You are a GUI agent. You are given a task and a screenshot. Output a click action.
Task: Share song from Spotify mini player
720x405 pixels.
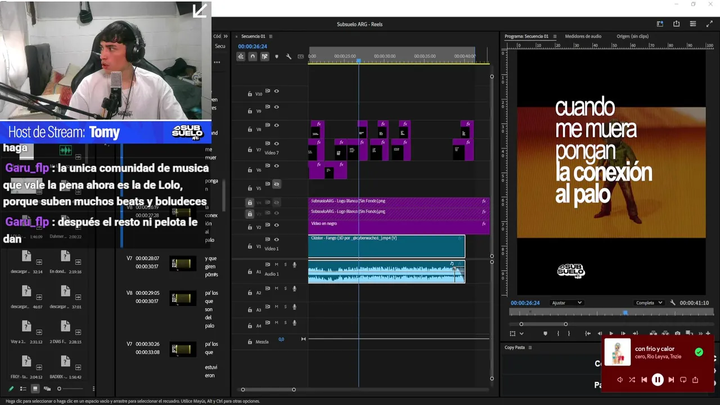[x=695, y=380]
